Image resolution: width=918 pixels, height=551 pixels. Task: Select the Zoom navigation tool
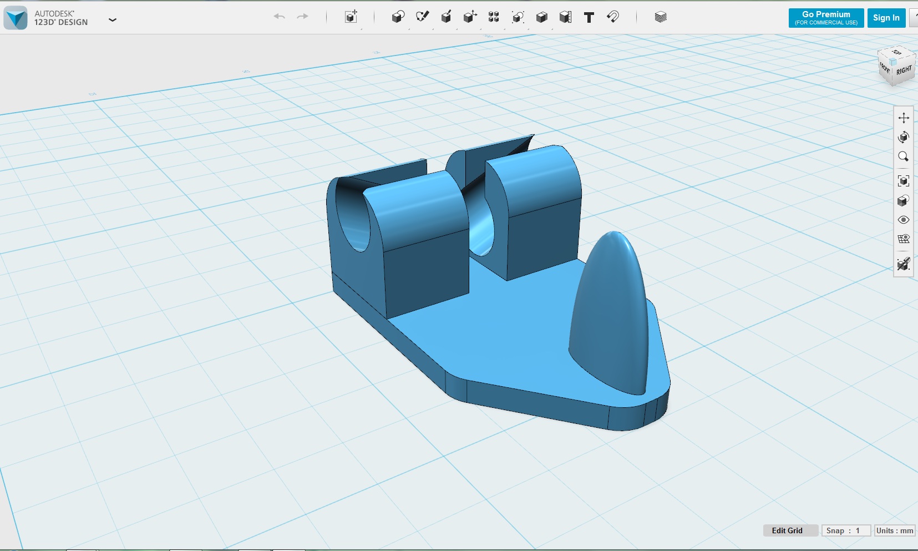pos(904,156)
